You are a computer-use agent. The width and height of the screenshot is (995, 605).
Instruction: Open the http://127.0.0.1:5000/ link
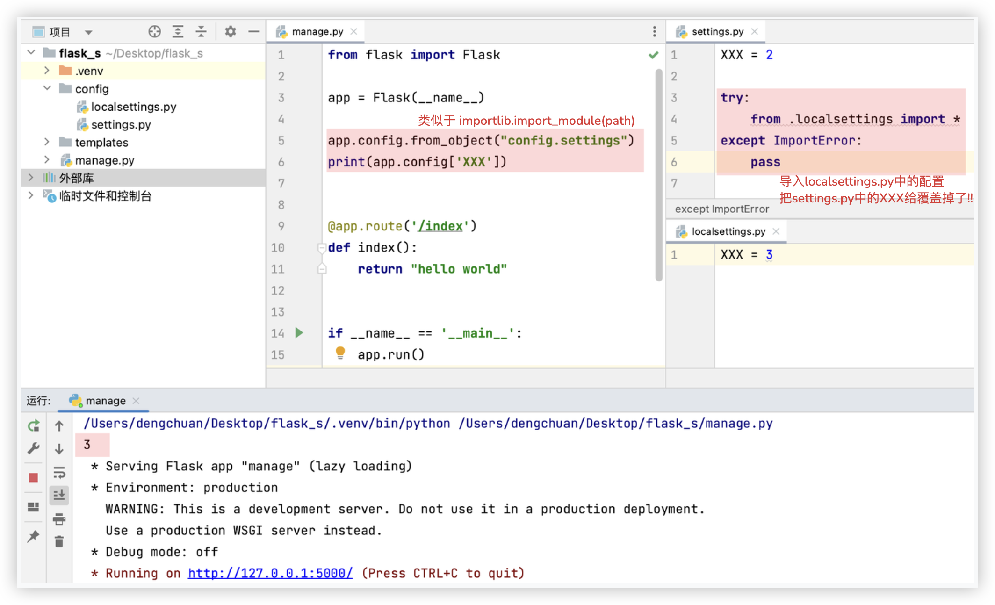tap(270, 573)
